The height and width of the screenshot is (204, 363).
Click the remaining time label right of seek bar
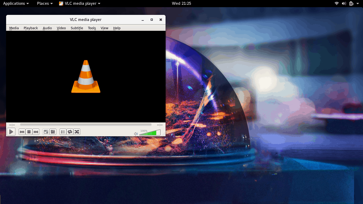pyautogui.click(x=160, y=125)
